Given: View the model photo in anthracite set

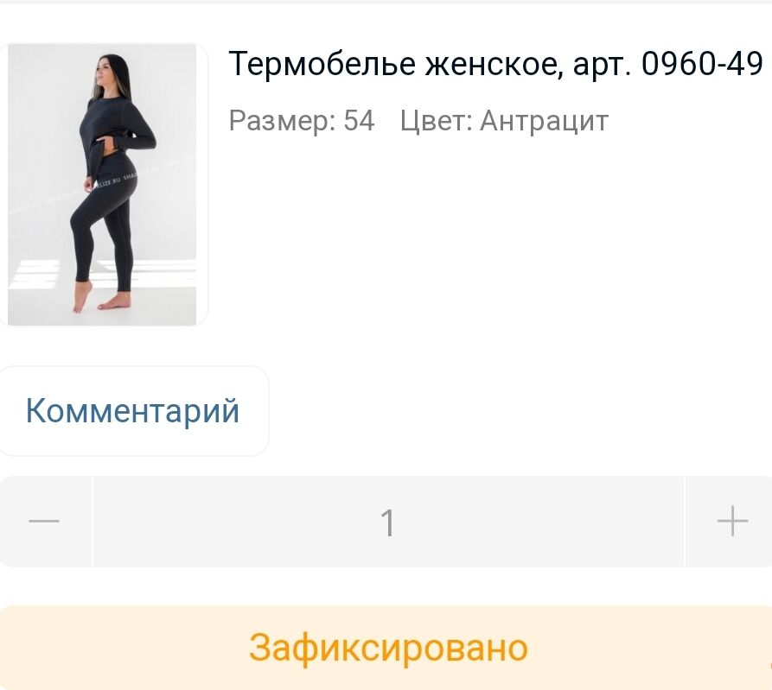Looking at the screenshot, I should point(102,185).
